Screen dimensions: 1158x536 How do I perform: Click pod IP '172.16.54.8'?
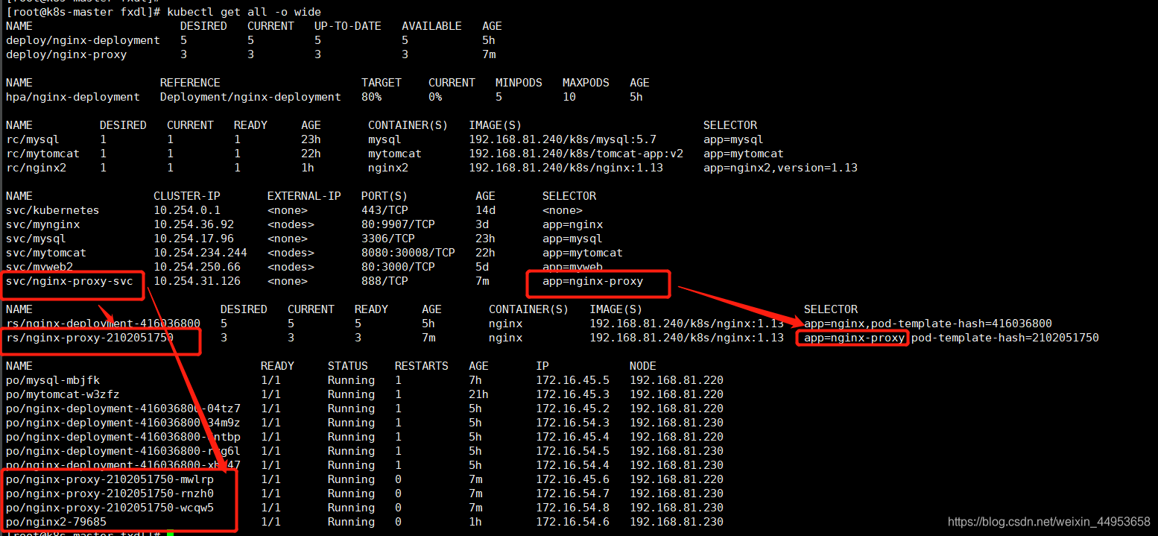pyautogui.click(x=572, y=508)
